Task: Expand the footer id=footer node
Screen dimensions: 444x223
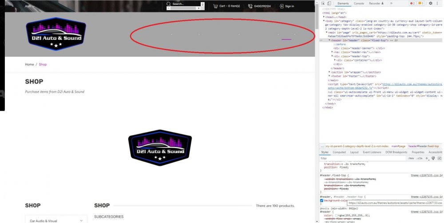Action: [x=329, y=76]
